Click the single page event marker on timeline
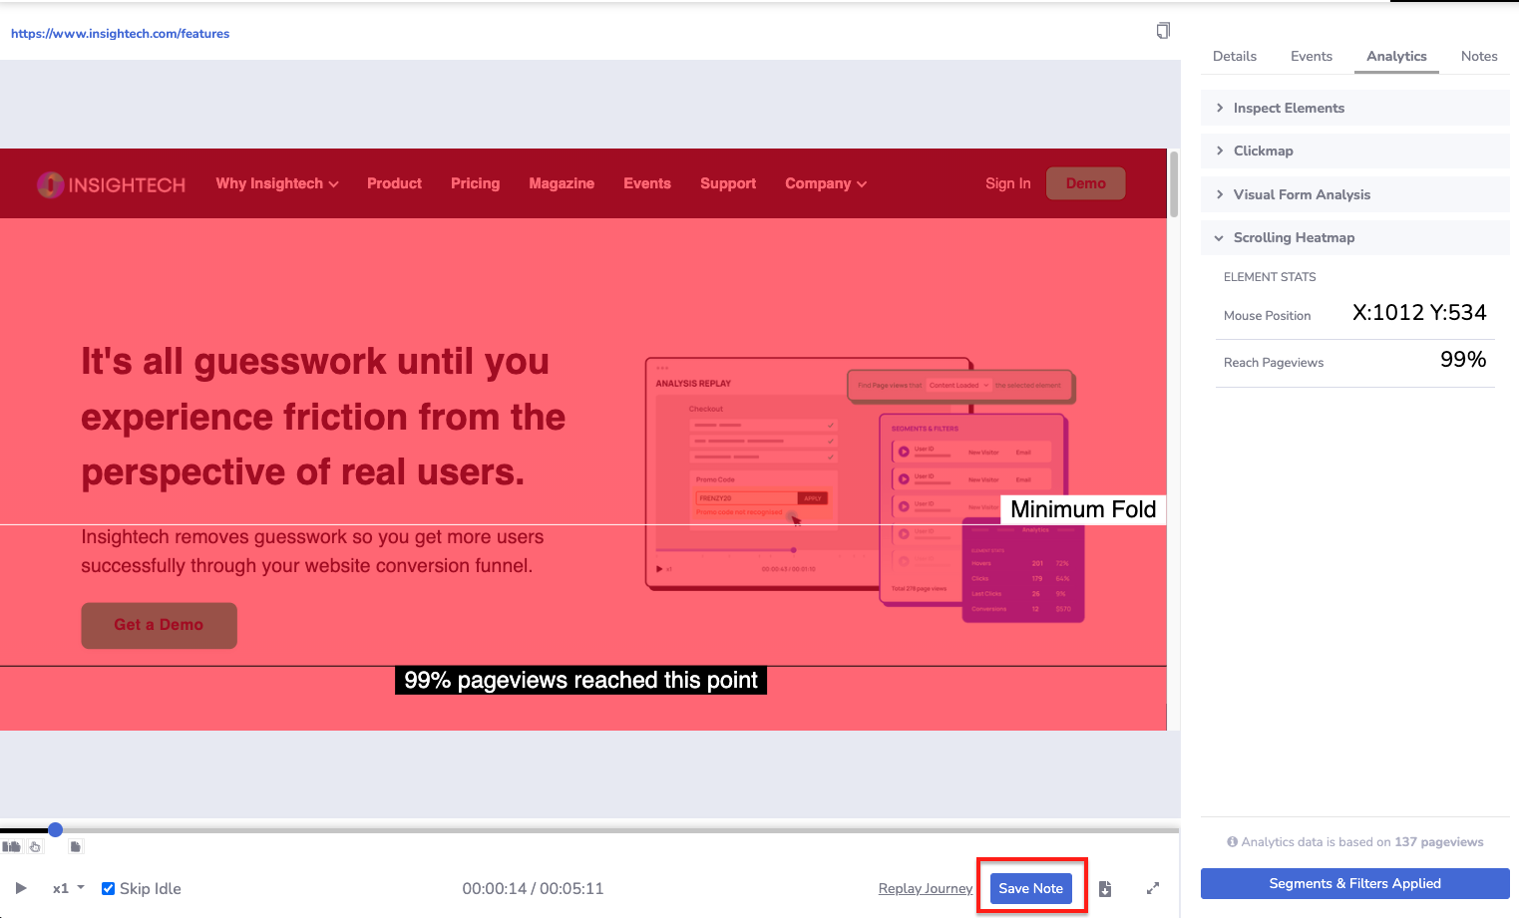Screen dimensions: 1519x918 (x=76, y=846)
